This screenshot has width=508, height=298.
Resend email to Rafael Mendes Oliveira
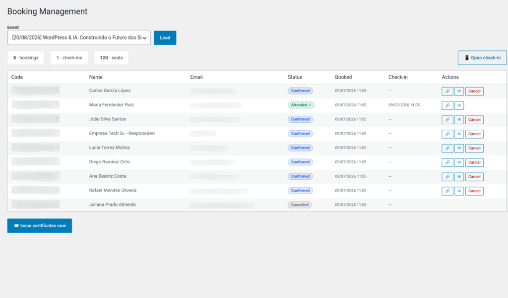(459, 191)
